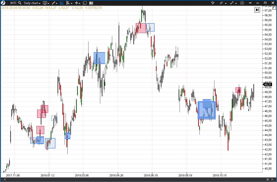Viewport: 277px width, 182px height.
Task: Open the monitor display mode menu
Action: click(46, 3)
